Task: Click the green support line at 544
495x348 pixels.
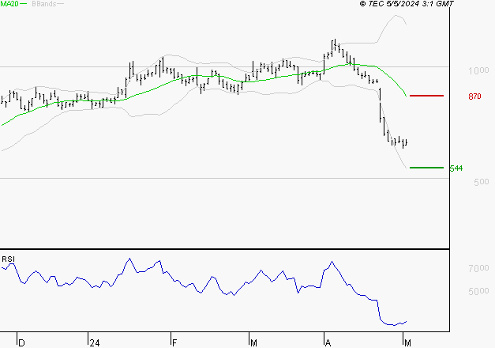Action: 426,168
